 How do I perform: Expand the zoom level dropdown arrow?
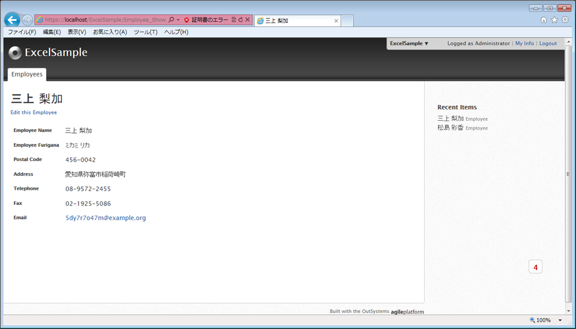coord(560,320)
